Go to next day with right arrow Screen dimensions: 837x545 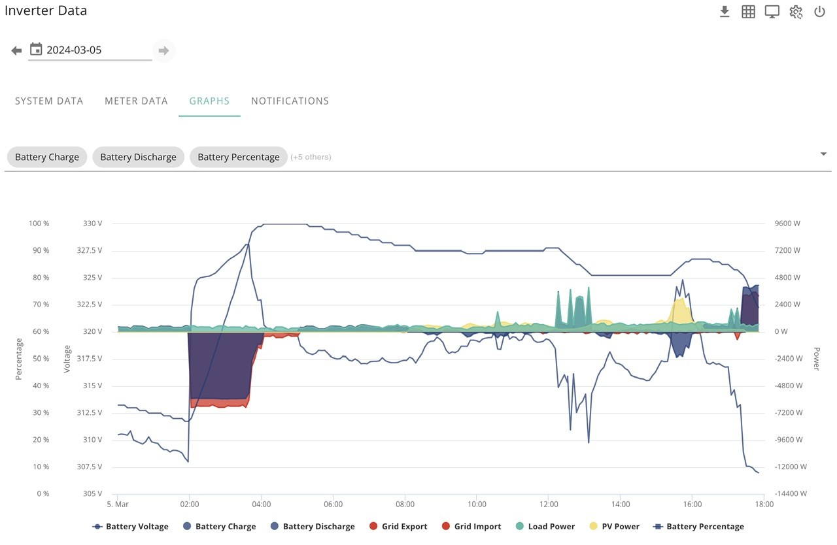[163, 50]
